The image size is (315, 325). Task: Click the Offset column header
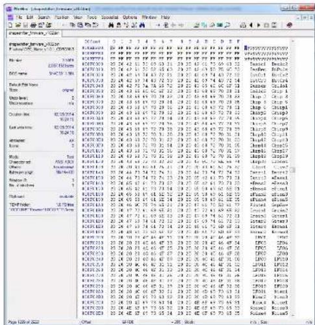[92, 42]
